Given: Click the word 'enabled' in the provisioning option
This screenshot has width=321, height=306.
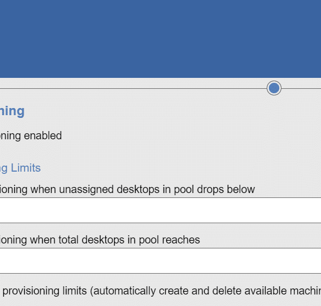Looking at the screenshot, I should (x=43, y=135).
